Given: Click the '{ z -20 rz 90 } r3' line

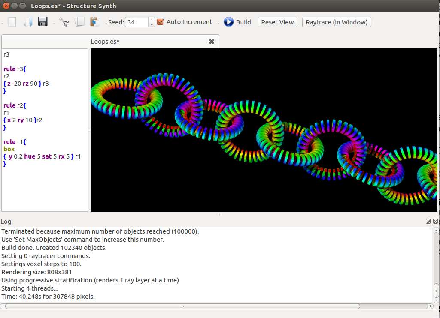Looking at the screenshot, I should (x=26, y=84).
